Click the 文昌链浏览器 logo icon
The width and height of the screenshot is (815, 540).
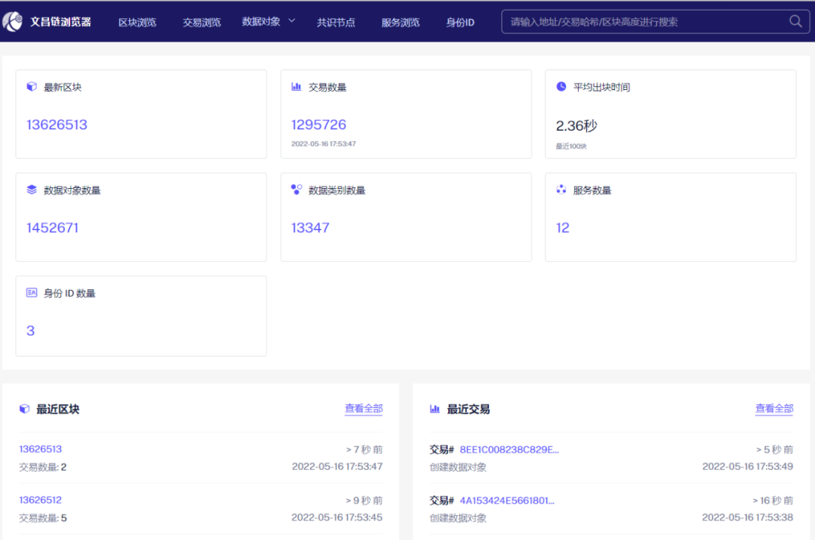coord(13,22)
